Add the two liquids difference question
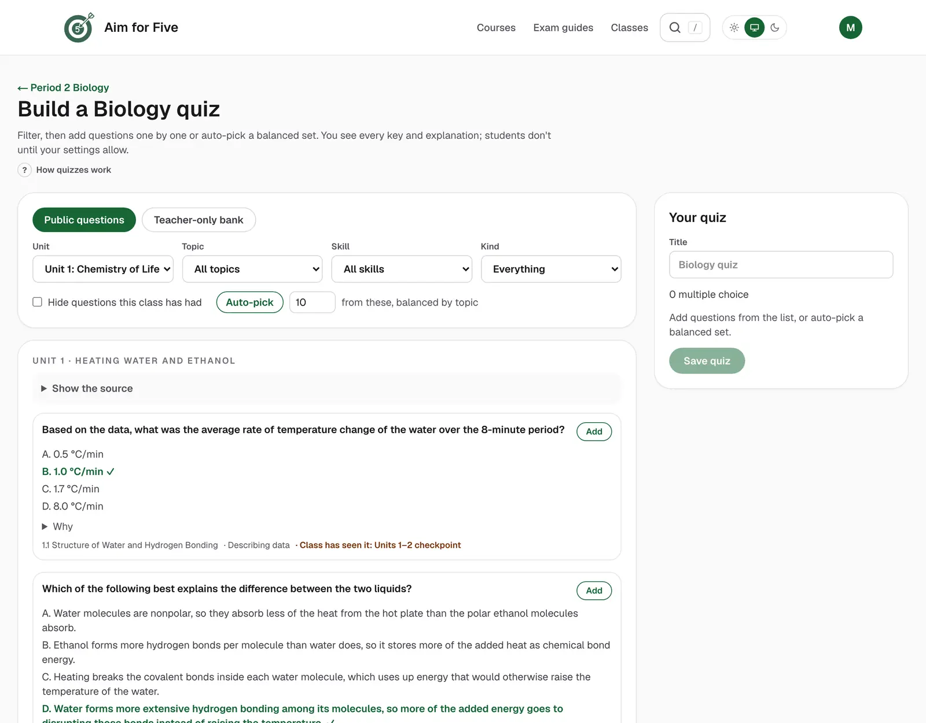 pos(594,591)
